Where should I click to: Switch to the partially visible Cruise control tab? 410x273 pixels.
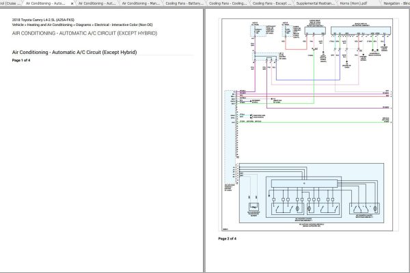(10, 3)
